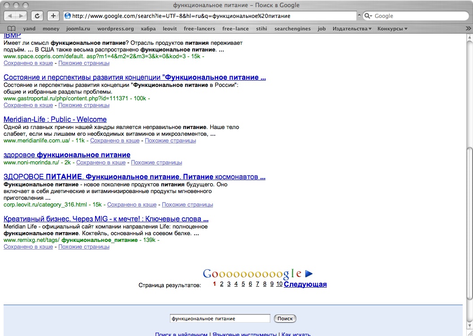The width and height of the screenshot is (473, 336).
Task: Open cached copy of the remixg.net result
Action: 28,247
